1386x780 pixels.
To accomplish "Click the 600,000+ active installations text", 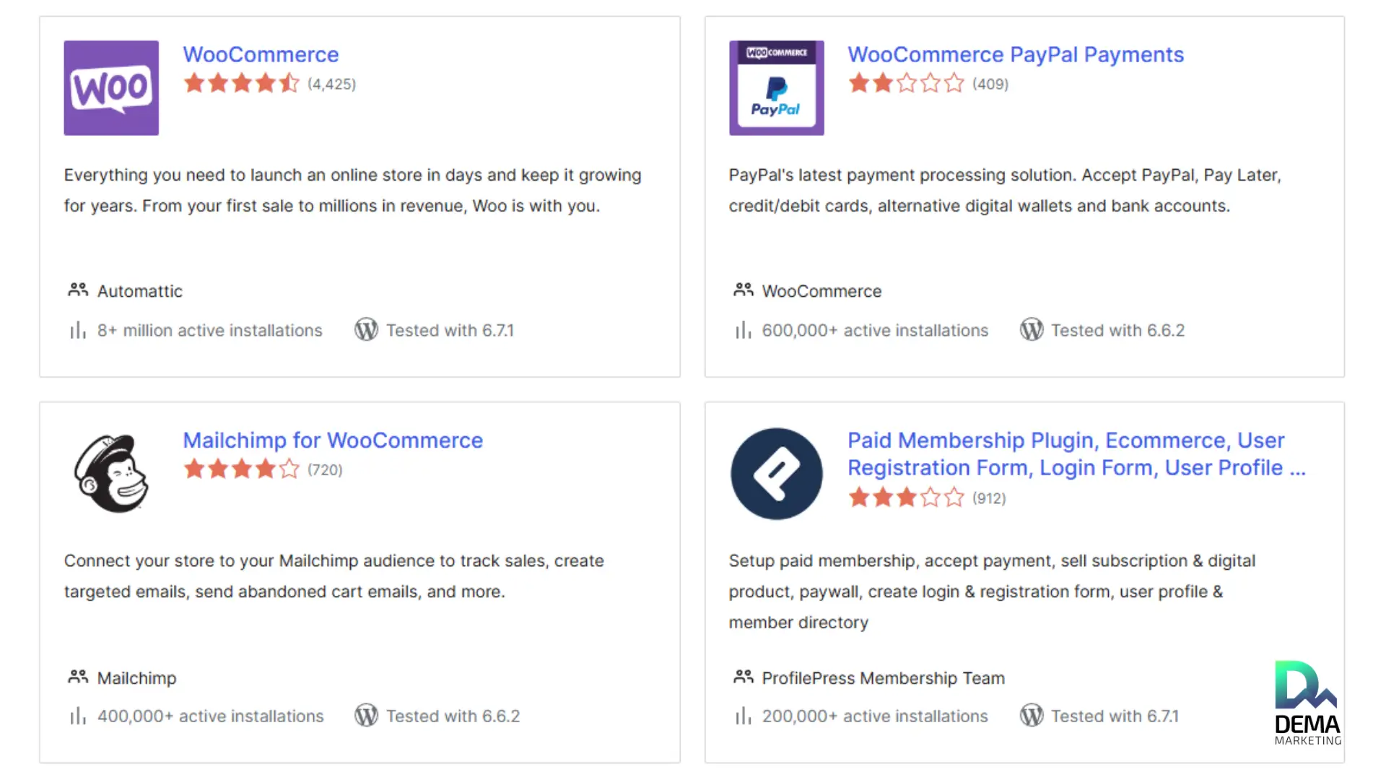I will pyautogui.click(x=875, y=330).
